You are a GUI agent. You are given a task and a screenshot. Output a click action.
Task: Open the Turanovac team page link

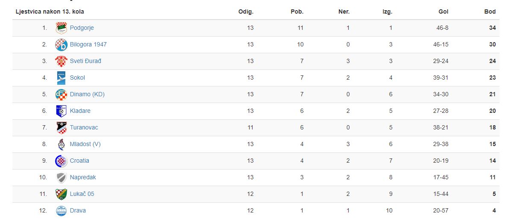point(84,127)
